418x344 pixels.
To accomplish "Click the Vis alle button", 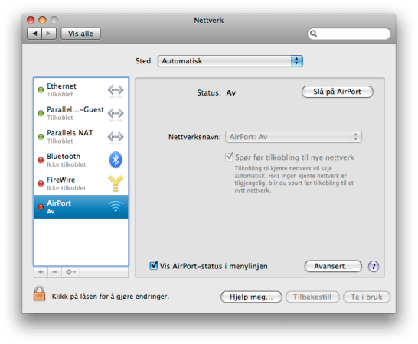I will pos(80,34).
